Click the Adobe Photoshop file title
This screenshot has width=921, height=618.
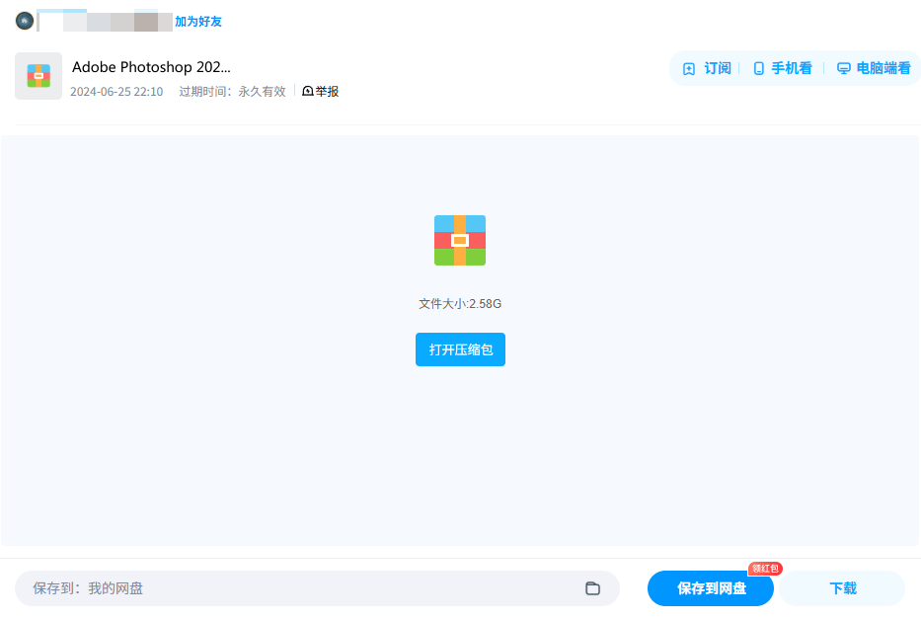click(150, 66)
